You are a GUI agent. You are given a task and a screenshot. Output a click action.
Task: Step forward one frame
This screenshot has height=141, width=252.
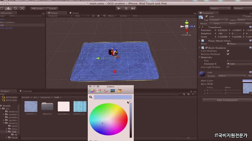pyautogui.click(x=133, y=8)
